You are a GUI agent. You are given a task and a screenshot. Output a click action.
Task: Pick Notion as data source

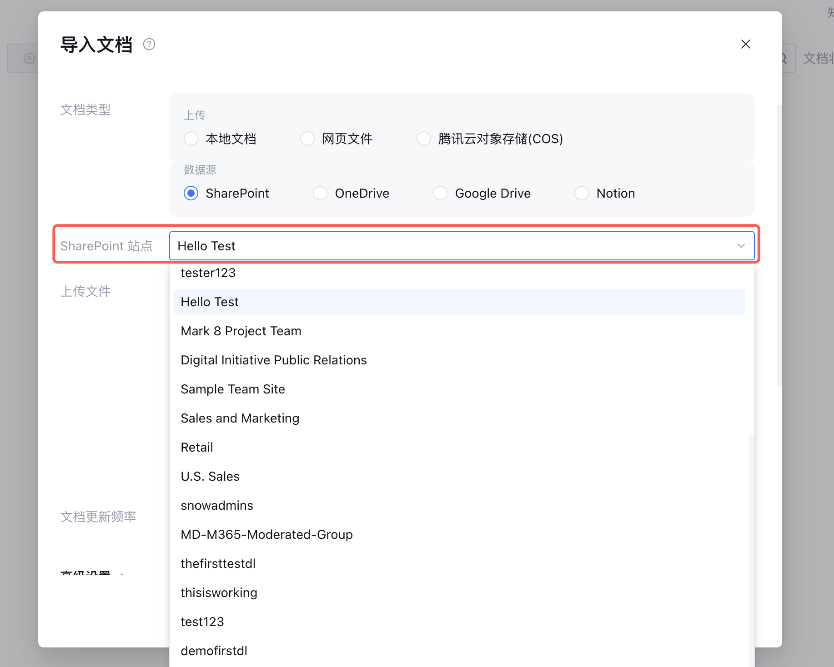tap(582, 193)
